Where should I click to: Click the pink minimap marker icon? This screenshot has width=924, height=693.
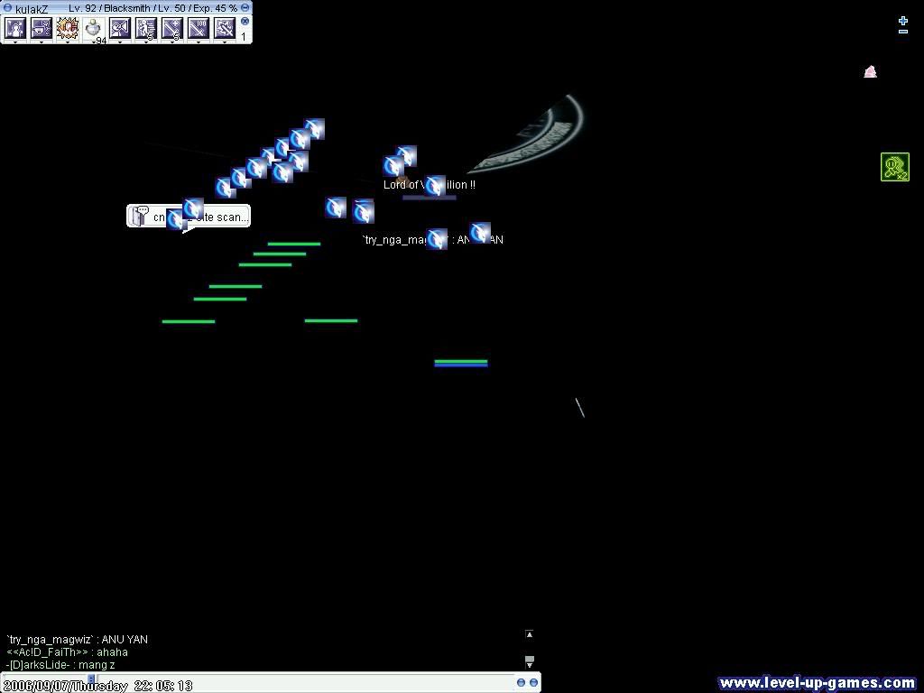[870, 71]
